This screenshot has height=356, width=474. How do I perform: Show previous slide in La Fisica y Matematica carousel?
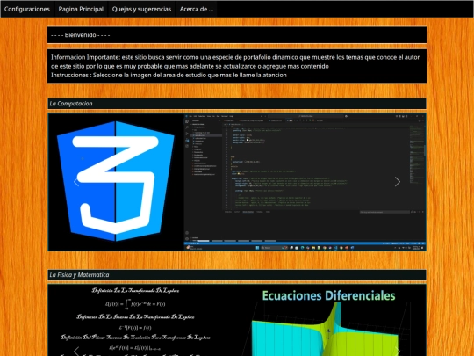(76, 351)
